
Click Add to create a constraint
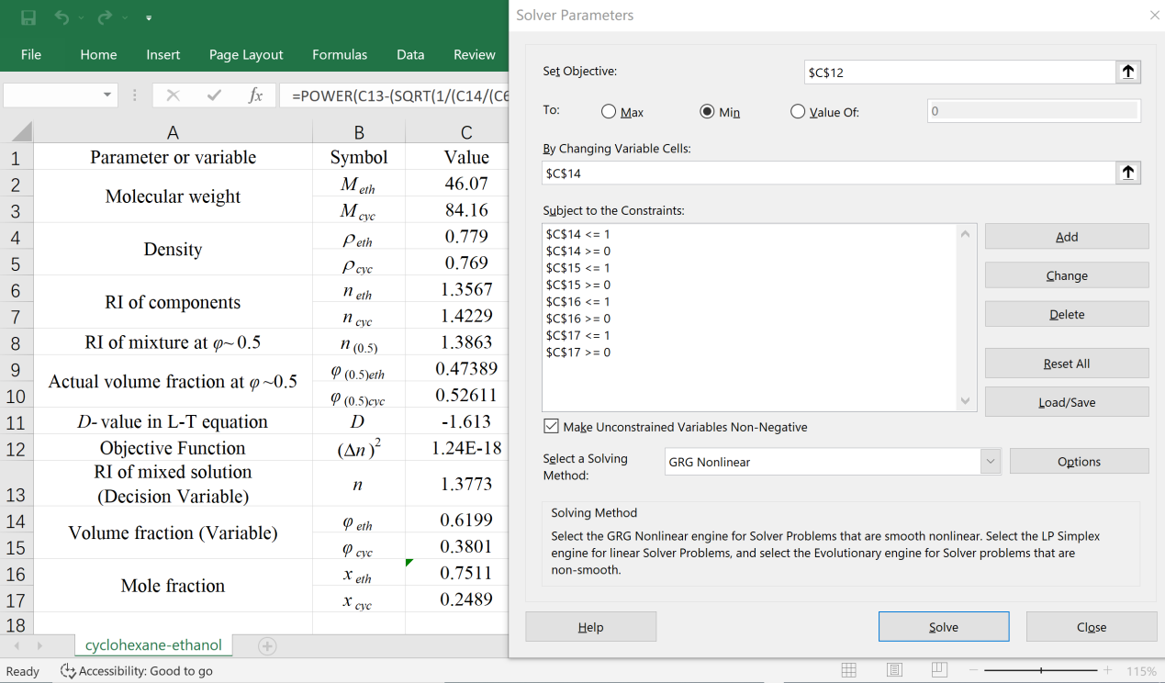[x=1066, y=237]
